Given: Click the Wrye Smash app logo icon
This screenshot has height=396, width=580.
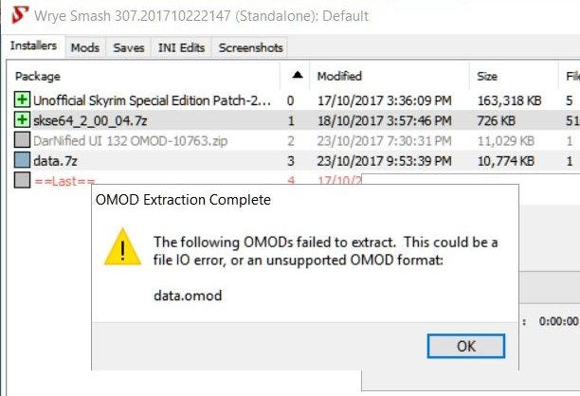Looking at the screenshot, I should pyautogui.click(x=19, y=15).
